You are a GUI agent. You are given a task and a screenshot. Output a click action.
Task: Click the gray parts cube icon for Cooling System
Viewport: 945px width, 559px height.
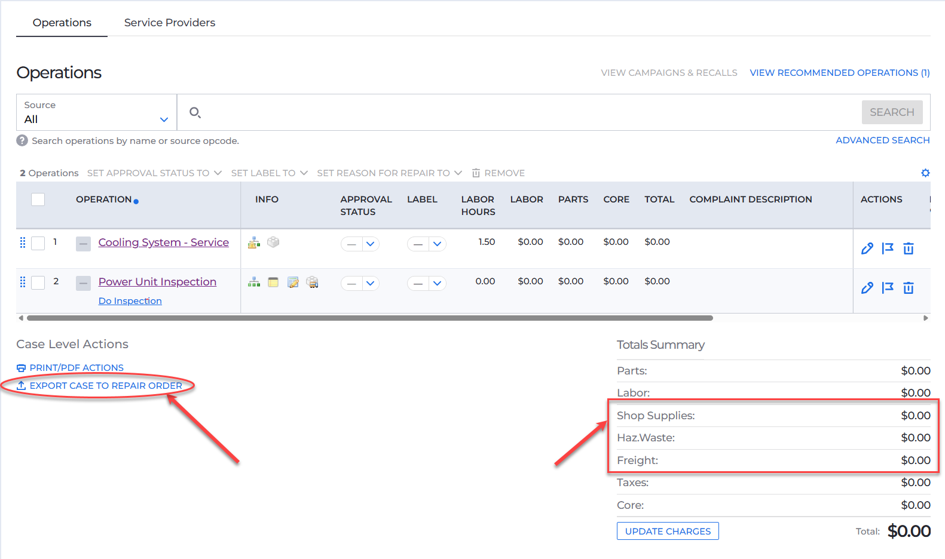point(273,242)
